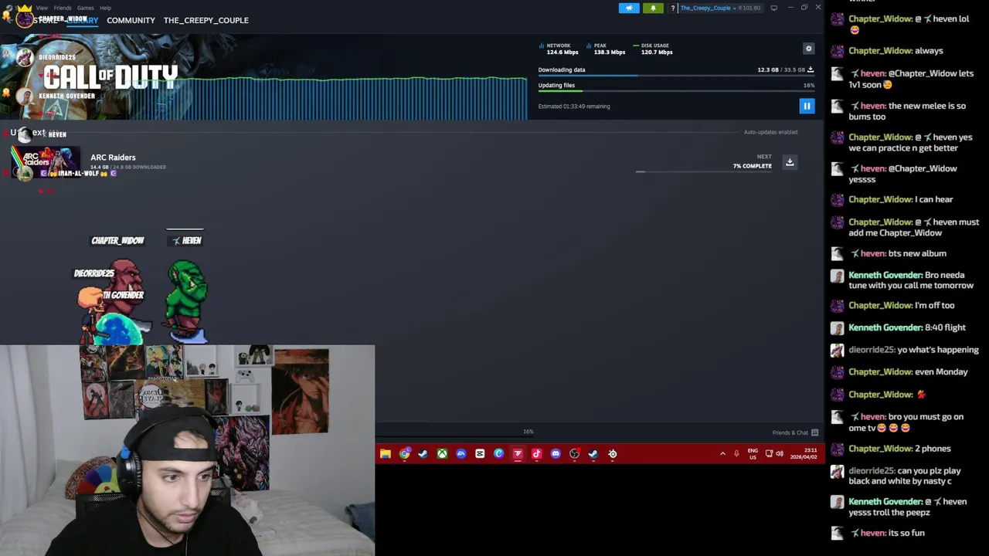Open network tray icon

click(x=769, y=454)
